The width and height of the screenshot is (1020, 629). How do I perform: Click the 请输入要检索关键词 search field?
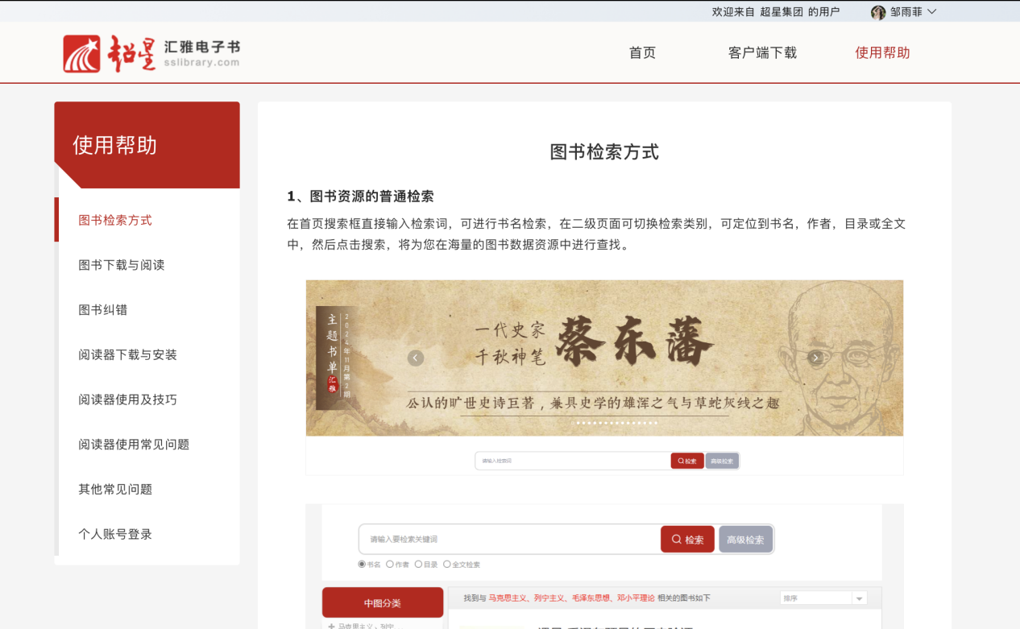(x=509, y=540)
